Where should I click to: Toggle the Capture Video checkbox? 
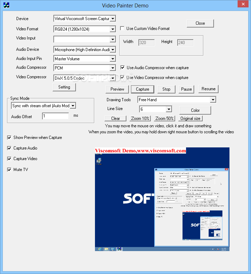9,159
